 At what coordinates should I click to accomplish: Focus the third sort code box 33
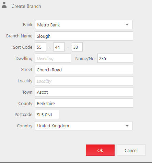click(77, 47)
